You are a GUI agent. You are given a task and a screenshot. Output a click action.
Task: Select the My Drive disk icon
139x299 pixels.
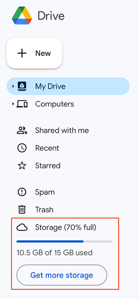point(22,86)
